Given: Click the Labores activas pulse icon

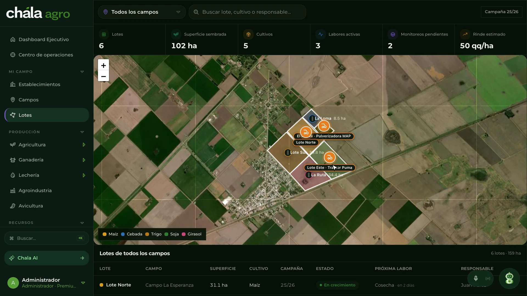Looking at the screenshot, I should 321,34.
